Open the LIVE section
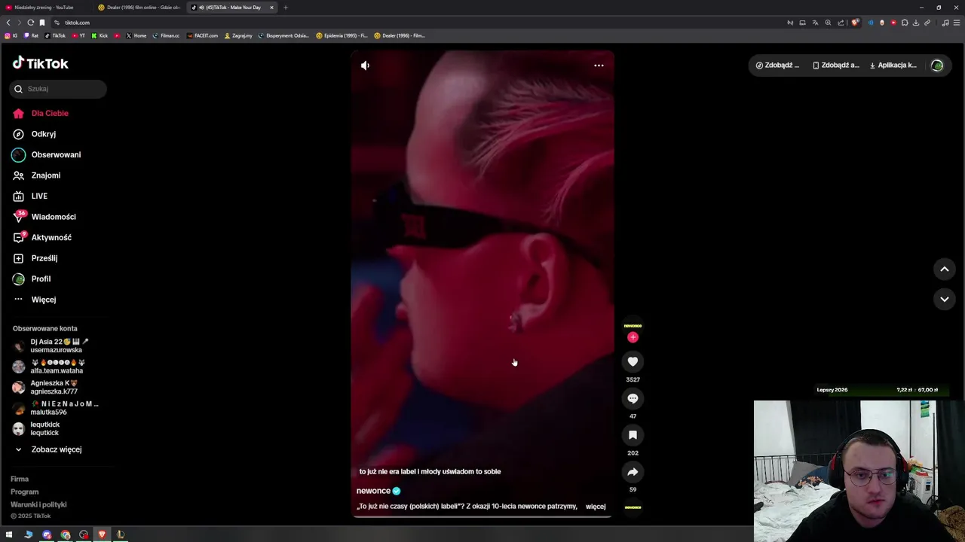 39,196
